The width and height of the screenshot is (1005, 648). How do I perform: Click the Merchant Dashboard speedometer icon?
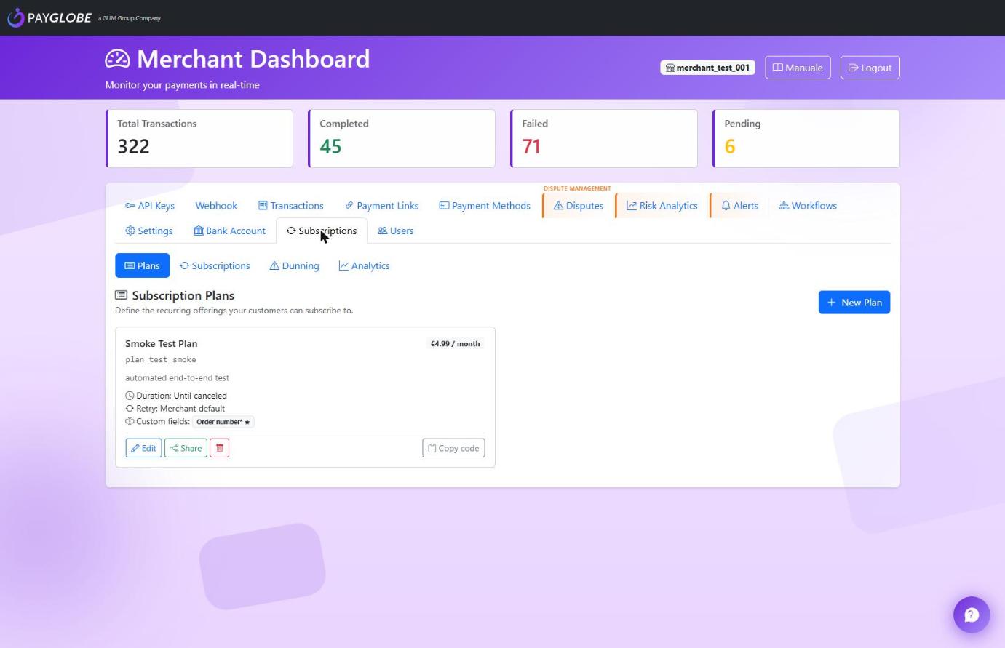pos(117,59)
